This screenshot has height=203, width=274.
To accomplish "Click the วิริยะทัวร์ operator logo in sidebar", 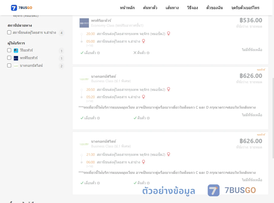I will click(x=16, y=50).
